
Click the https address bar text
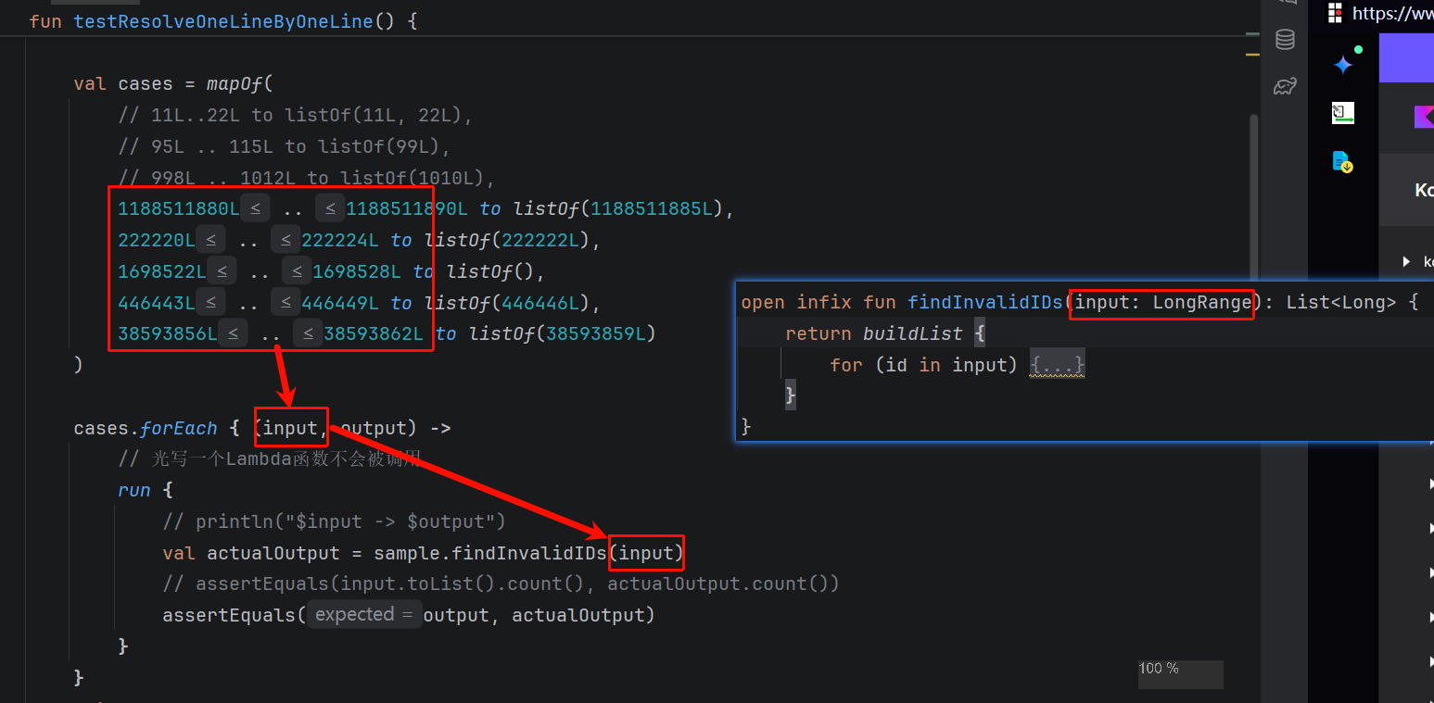pos(1392,13)
